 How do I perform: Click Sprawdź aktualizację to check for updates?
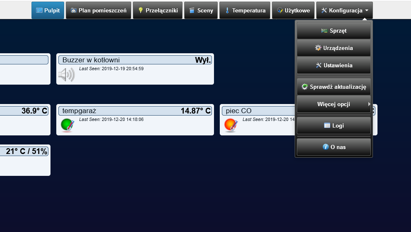(x=334, y=87)
